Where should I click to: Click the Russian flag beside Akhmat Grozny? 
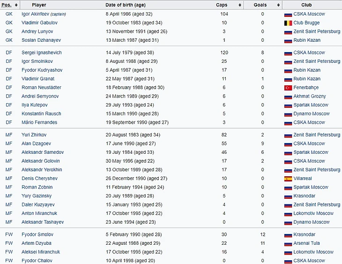(x=288, y=97)
